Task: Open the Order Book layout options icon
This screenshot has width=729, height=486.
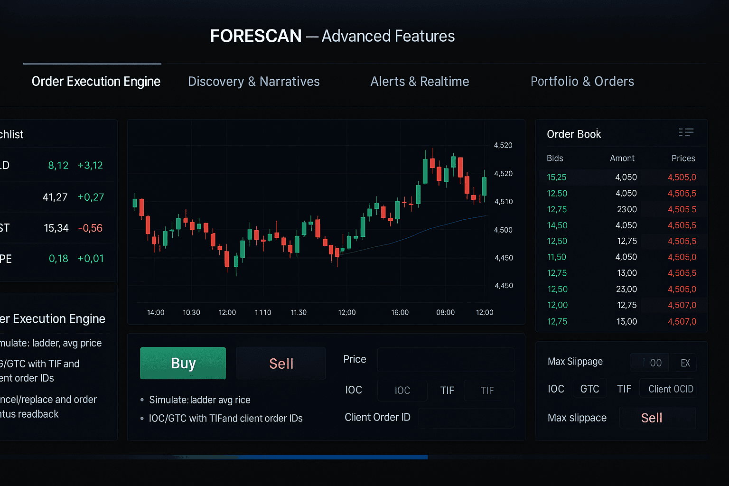Action: [686, 132]
